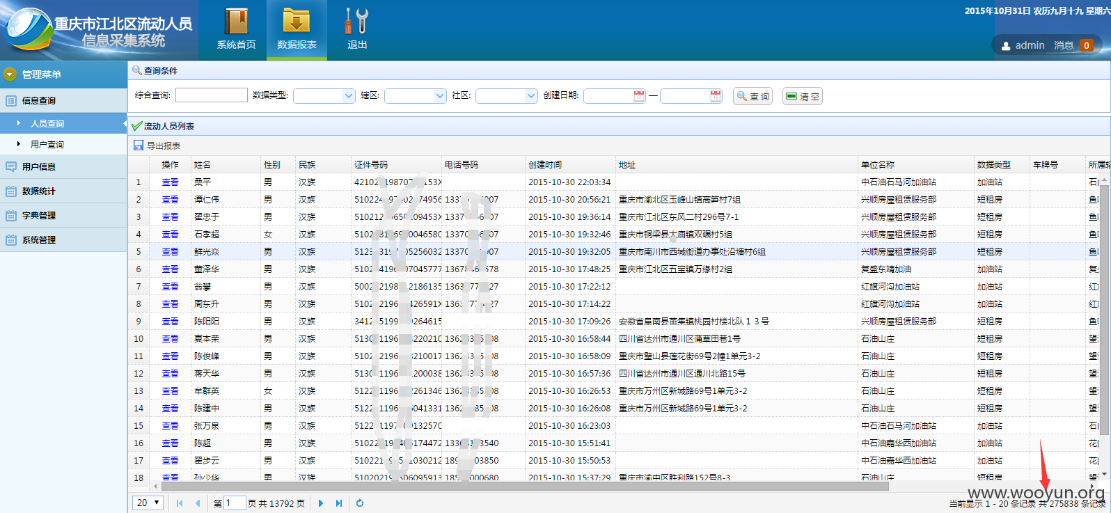Image resolution: width=1111 pixels, height=513 pixels.
Task: Click the 共 275838 条记录 status text
Action: pos(1072,503)
